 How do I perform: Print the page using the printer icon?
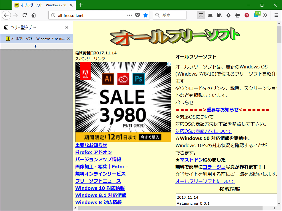(x=237, y=15)
